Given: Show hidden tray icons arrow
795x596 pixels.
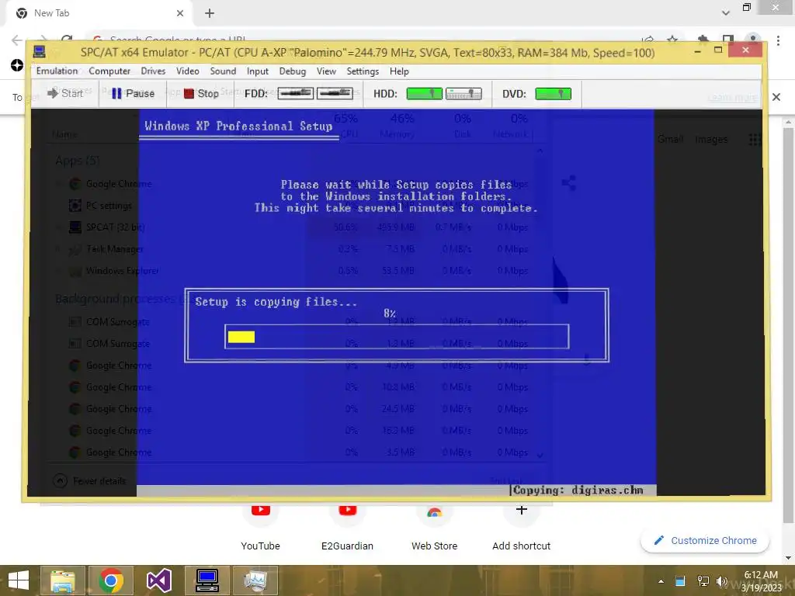Looking at the screenshot, I should pyautogui.click(x=661, y=581).
